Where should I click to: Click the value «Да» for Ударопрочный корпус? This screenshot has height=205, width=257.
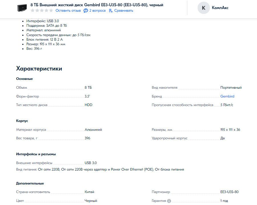tap(222, 138)
